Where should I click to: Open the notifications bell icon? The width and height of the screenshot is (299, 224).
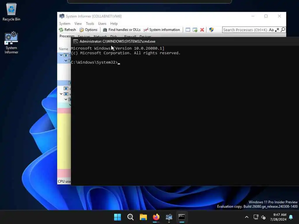click(291, 217)
